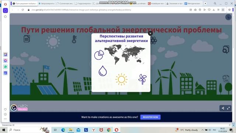Open File Explorer from the taskbar

pyautogui.click(x=71, y=130)
